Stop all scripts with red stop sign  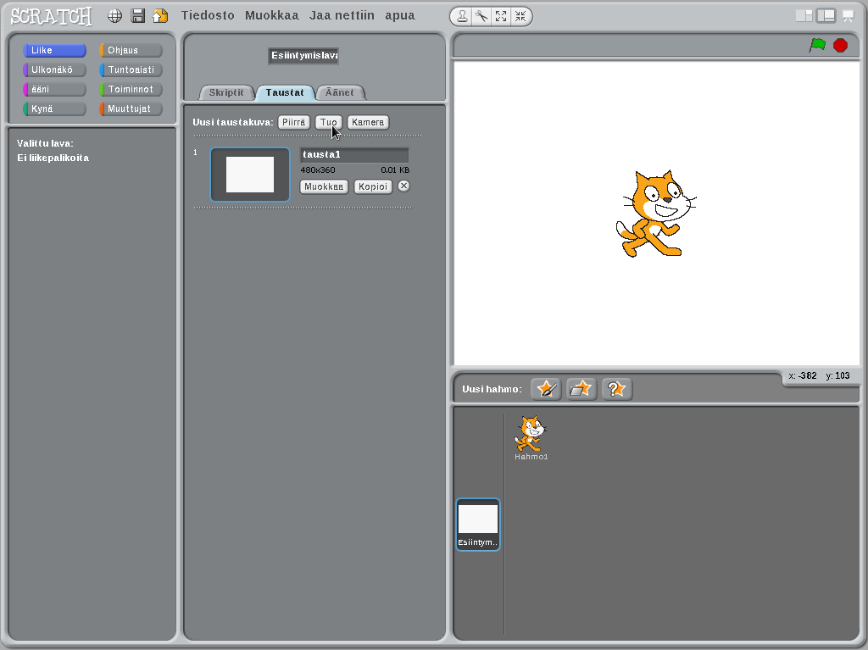point(840,45)
